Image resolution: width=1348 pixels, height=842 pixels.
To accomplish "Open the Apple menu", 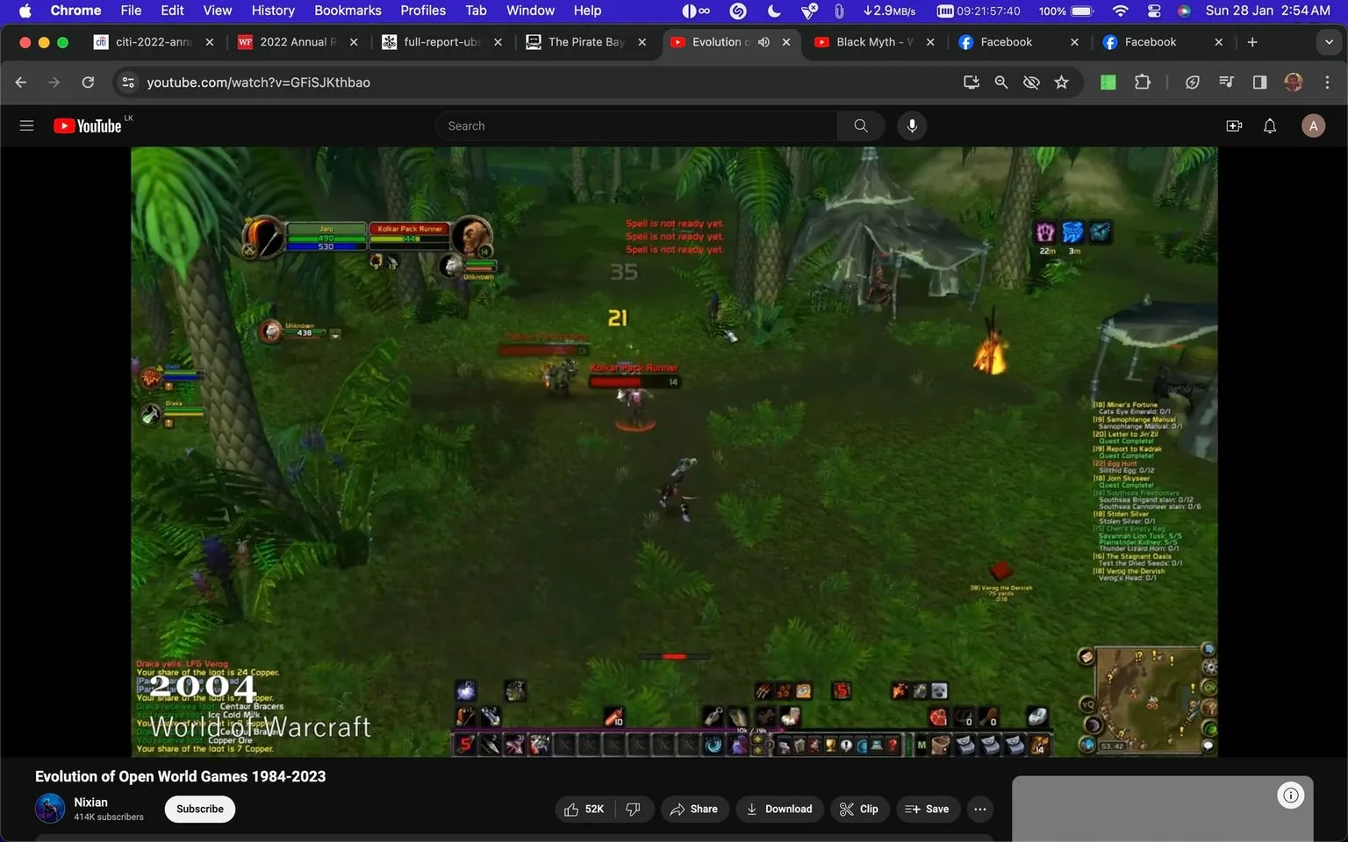I will [25, 11].
